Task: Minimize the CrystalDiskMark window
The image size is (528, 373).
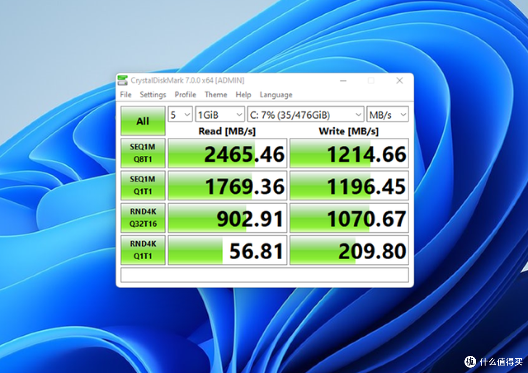Action: coord(343,81)
